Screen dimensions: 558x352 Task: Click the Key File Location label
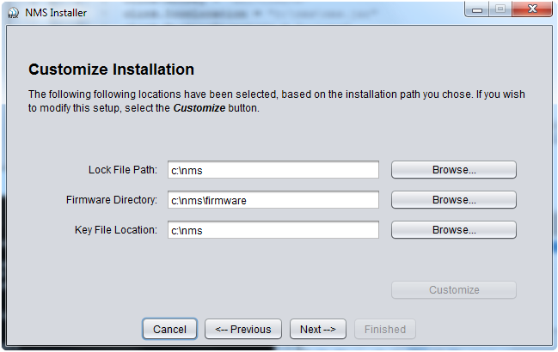pos(116,230)
